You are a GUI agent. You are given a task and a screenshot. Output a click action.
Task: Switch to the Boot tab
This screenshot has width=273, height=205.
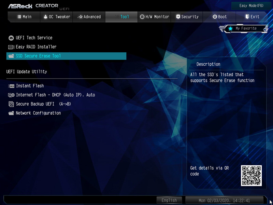[x=219, y=17]
